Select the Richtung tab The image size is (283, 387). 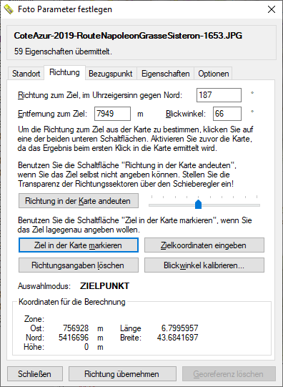click(64, 72)
